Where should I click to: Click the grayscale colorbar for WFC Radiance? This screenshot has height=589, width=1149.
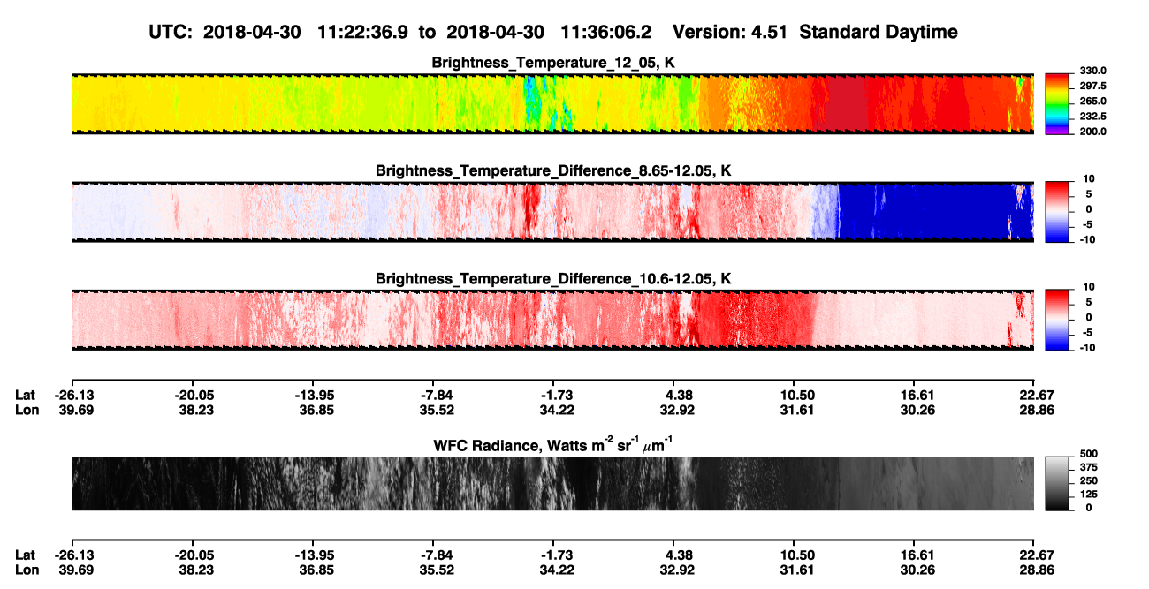1056,483
